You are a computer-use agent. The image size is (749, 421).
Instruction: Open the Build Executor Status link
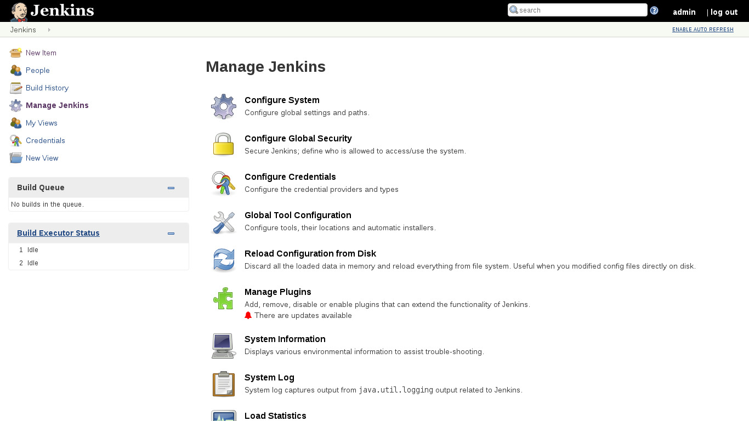pos(58,233)
